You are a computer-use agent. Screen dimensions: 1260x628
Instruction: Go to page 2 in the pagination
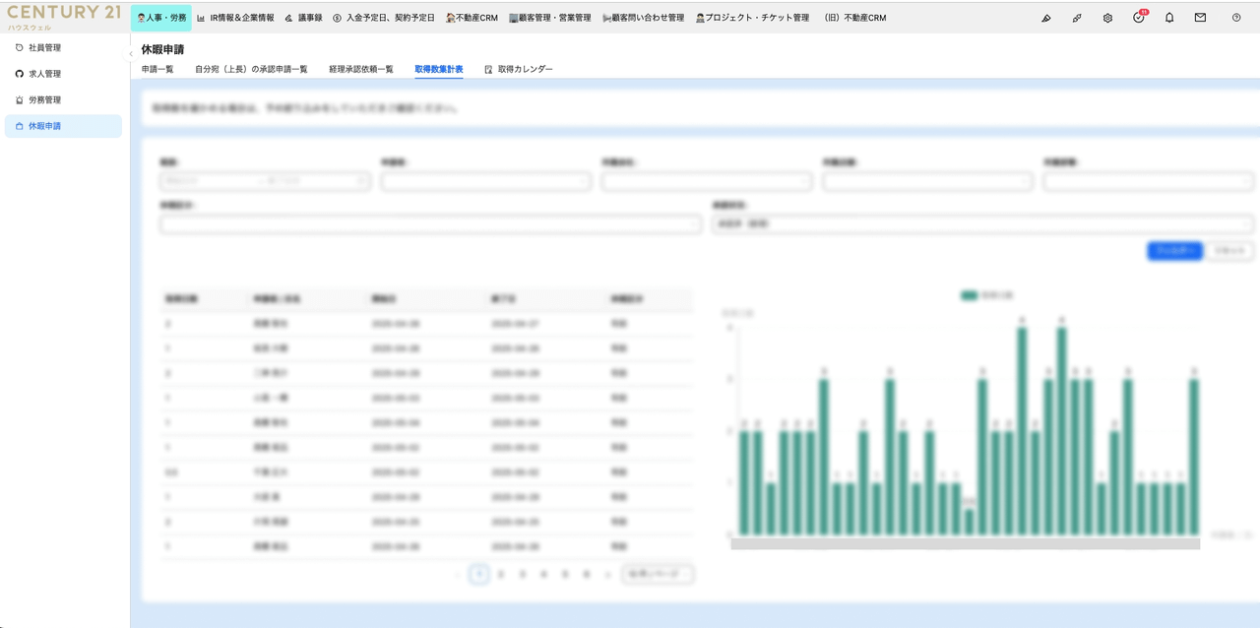pos(501,574)
